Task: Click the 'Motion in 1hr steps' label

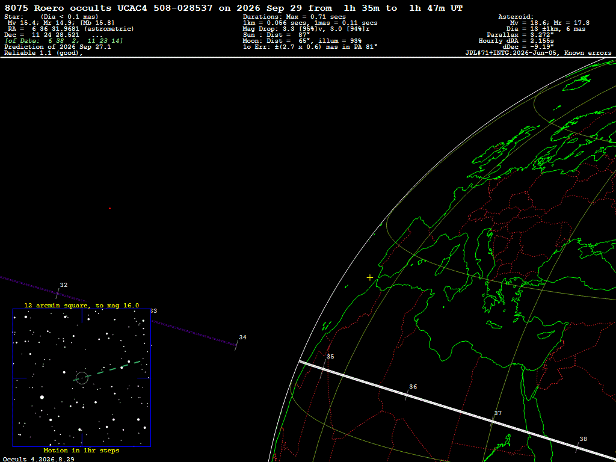Action: 81,450
